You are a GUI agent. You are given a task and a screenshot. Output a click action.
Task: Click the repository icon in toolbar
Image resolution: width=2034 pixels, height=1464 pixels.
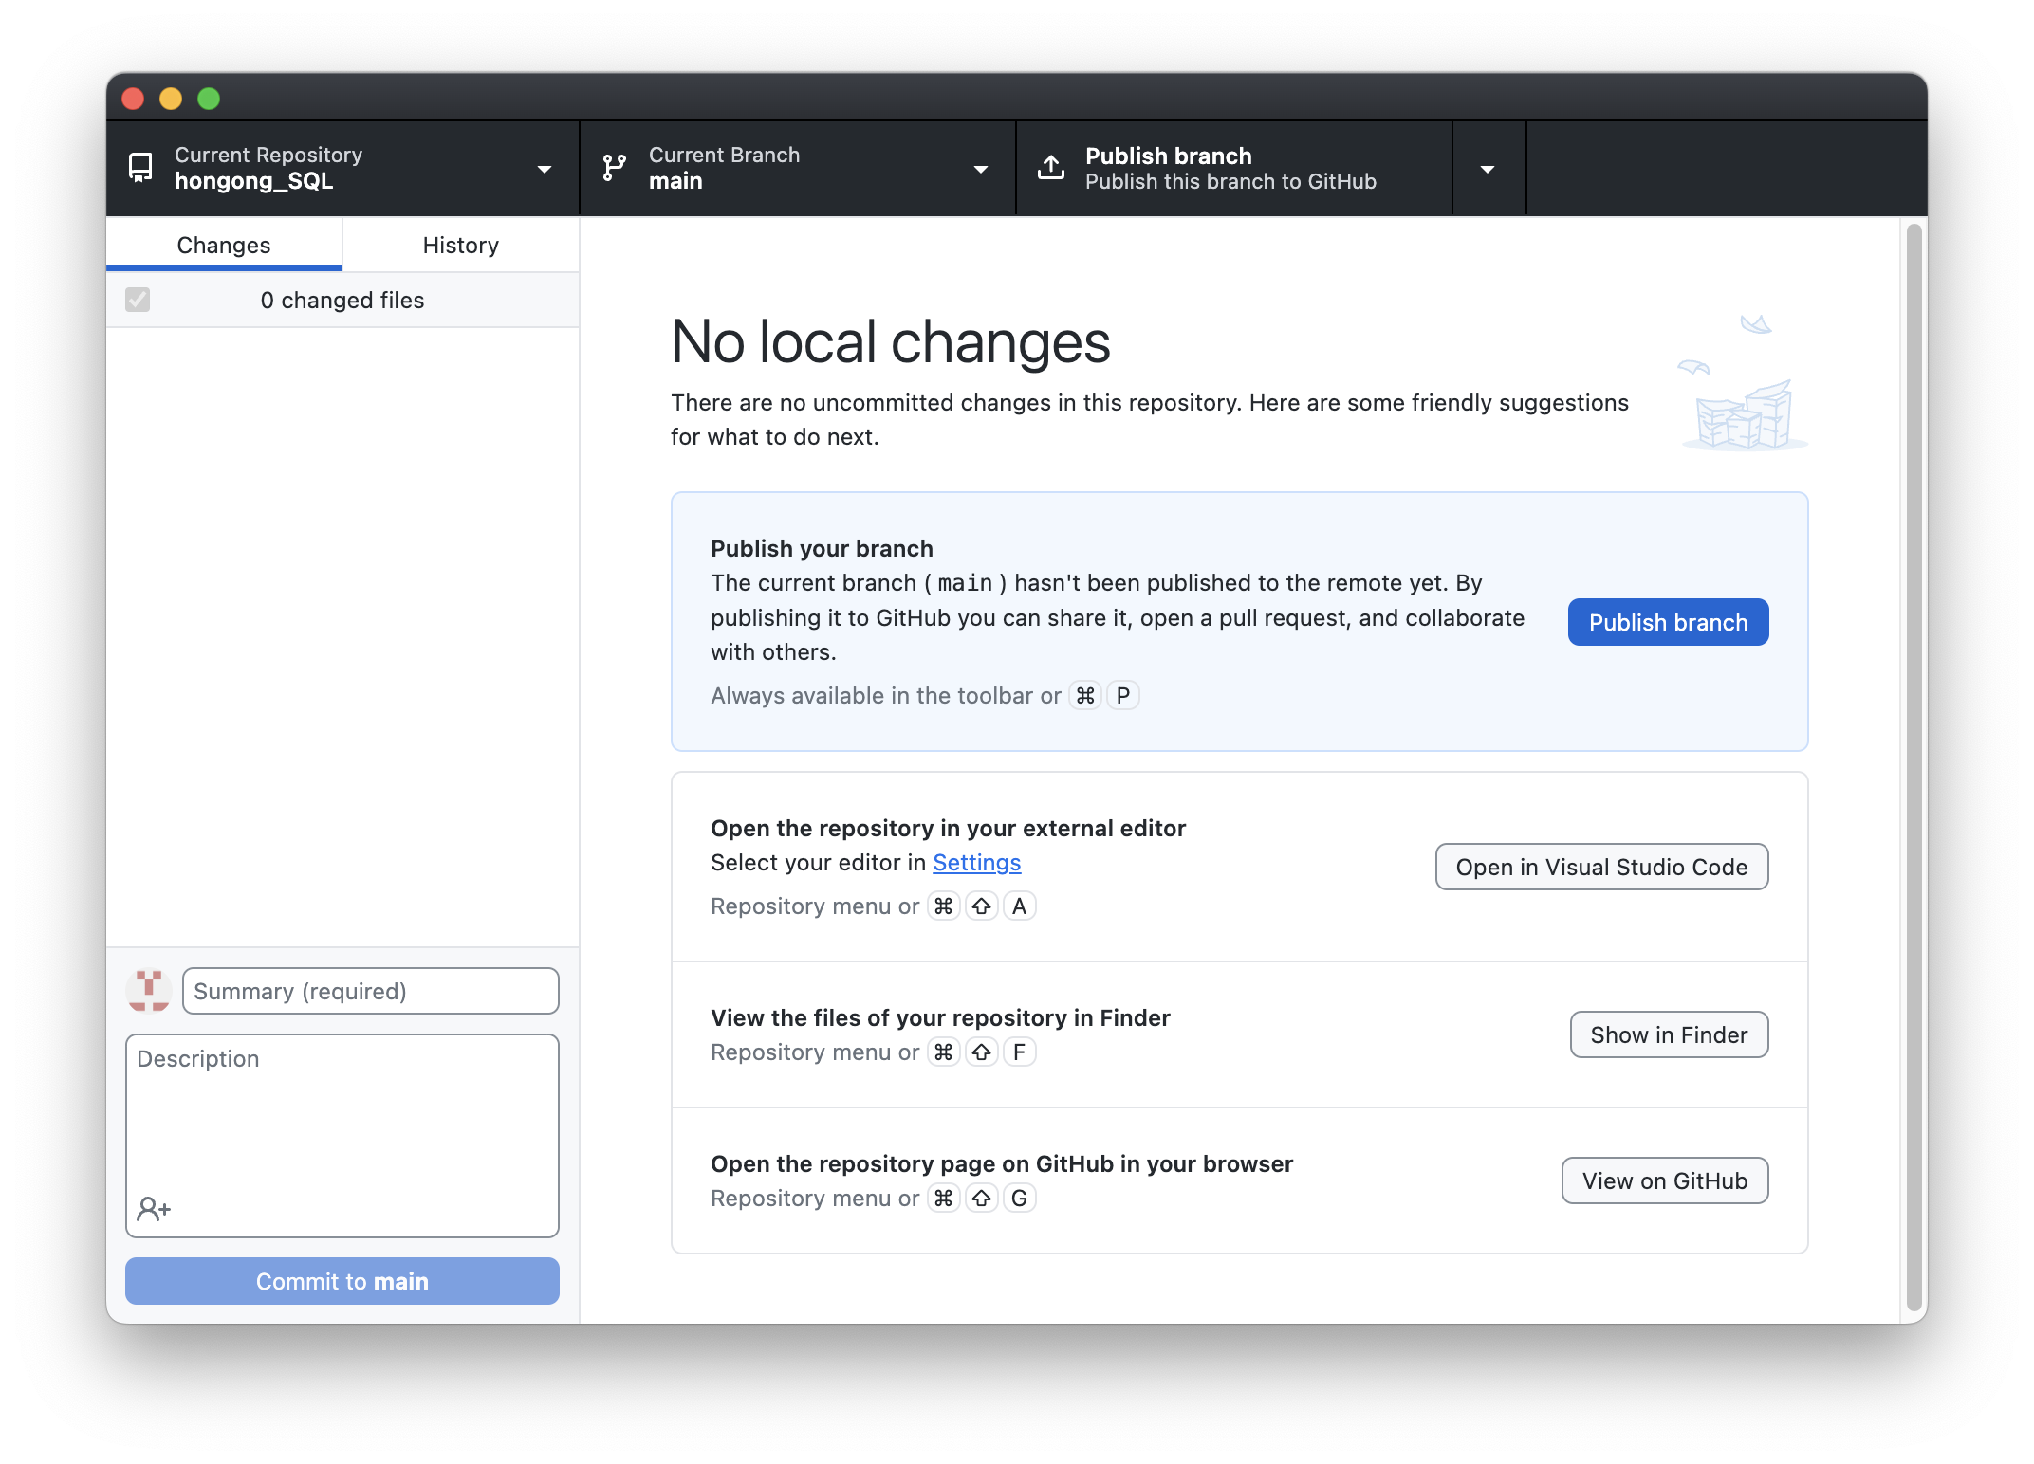click(140, 168)
